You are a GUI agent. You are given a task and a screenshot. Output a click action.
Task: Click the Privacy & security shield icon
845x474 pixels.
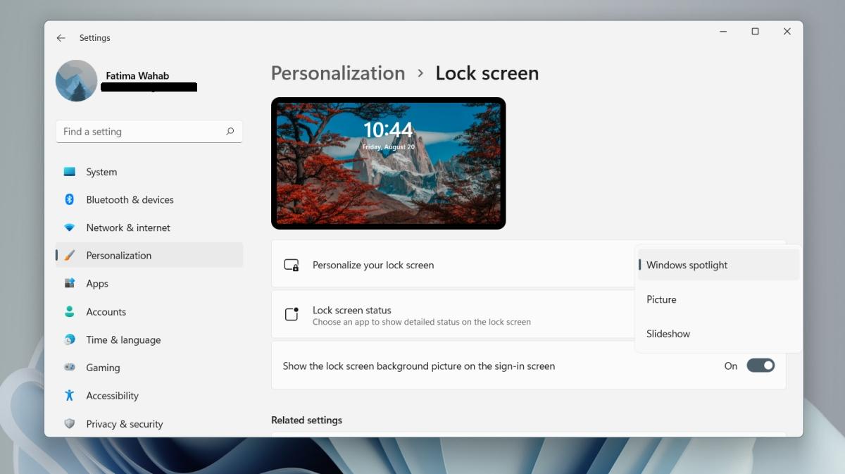[x=69, y=423]
